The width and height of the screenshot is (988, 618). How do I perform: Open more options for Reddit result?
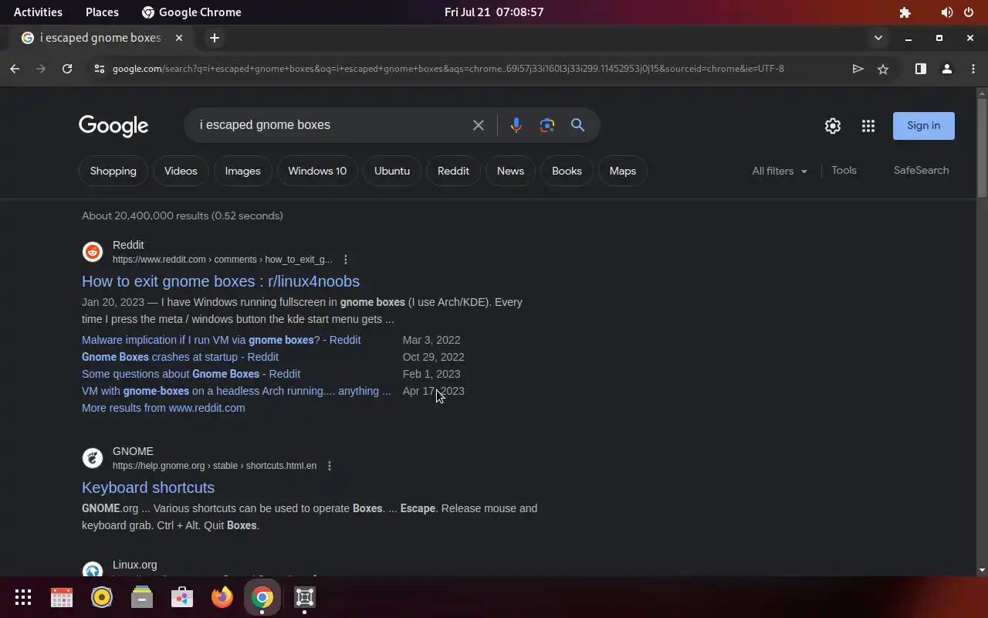click(346, 260)
